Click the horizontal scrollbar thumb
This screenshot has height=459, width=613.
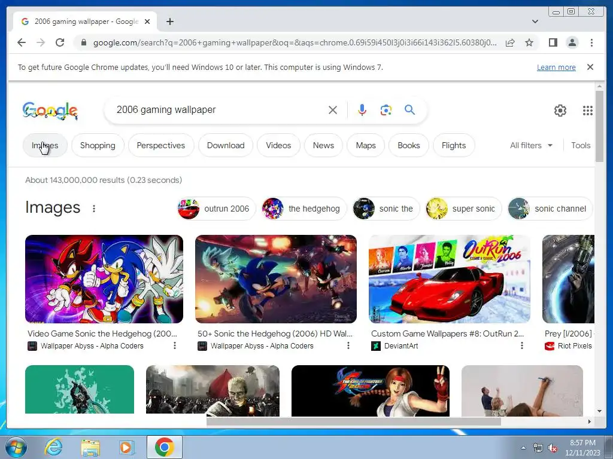(x=353, y=421)
